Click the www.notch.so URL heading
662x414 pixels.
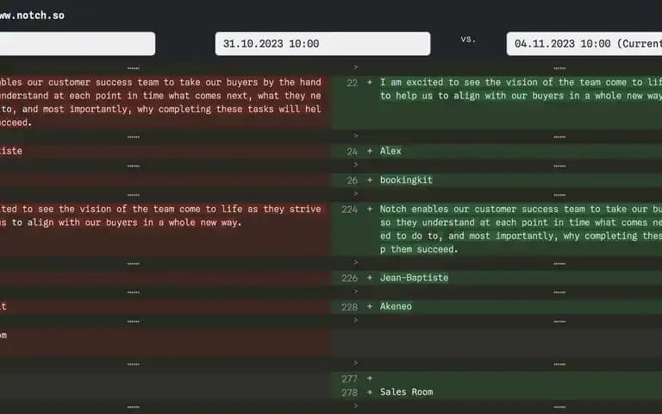click(32, 16)
